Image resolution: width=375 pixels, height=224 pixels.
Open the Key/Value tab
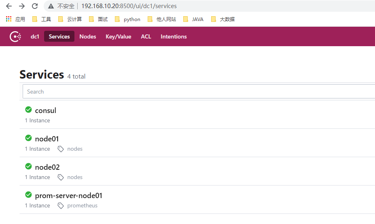tap(119, 36)
